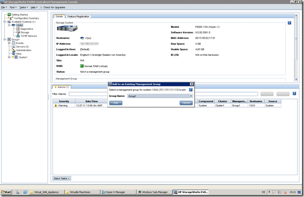The height and width of the screenshot is (197, 304).
Task: Open the File menu
Action: pyautogui.click(x=3, y=7)
